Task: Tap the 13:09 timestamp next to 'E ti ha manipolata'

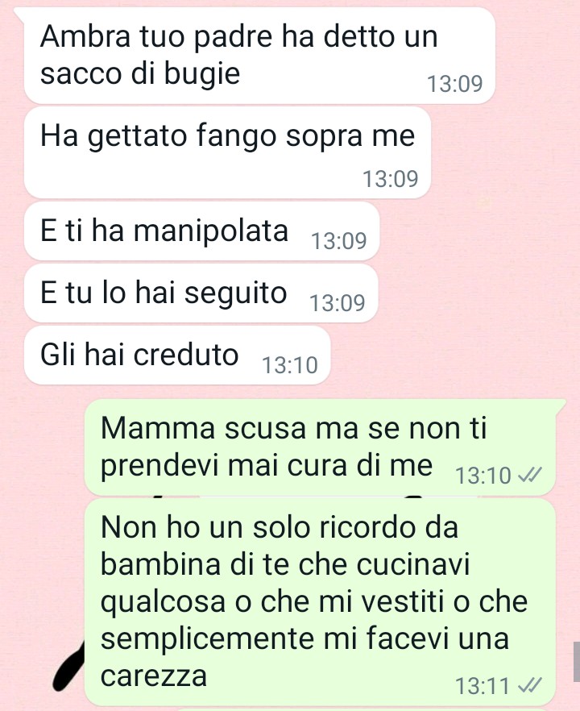Action: [x=338, y=241]
